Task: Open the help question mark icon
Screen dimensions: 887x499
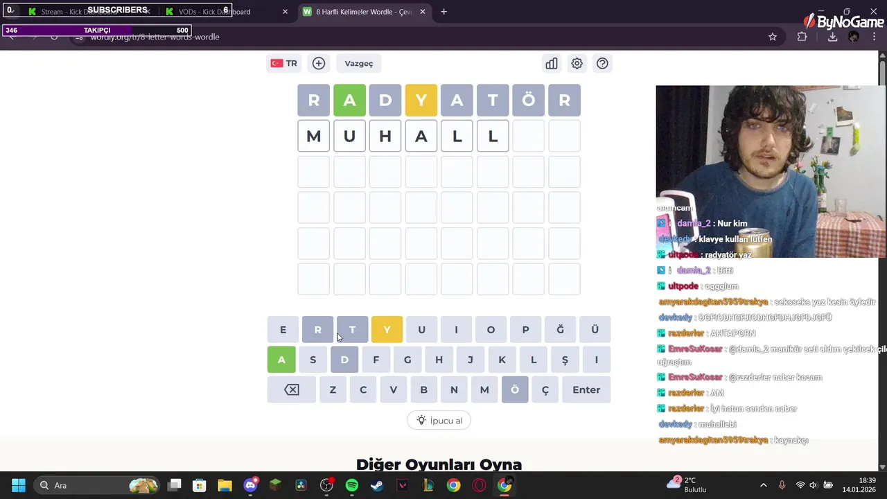Action: (602, 63)
